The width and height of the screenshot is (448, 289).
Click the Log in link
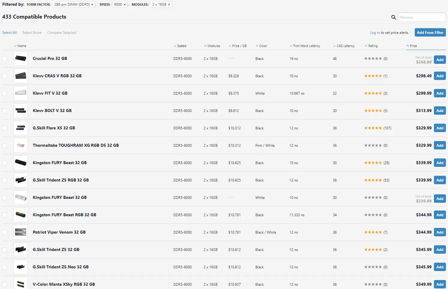coord(375,33)
